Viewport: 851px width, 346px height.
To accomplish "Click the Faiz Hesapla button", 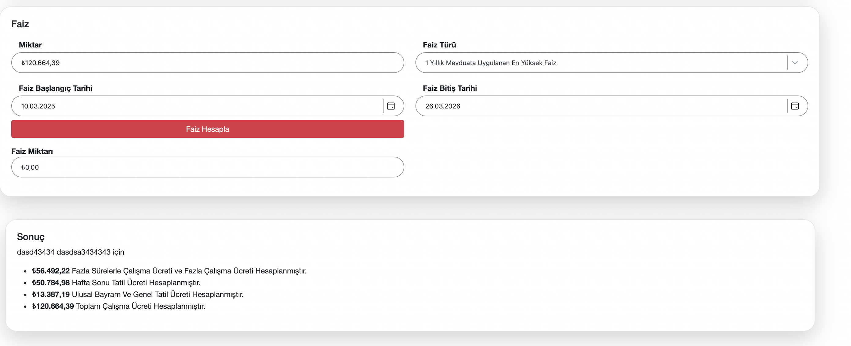I will point(207,129).
